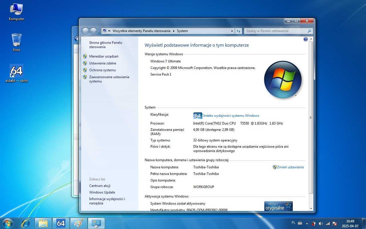The height and width of the screenshot is (229, 366).
Task: Open the clock showing 16:49
Action: [350, 223]
